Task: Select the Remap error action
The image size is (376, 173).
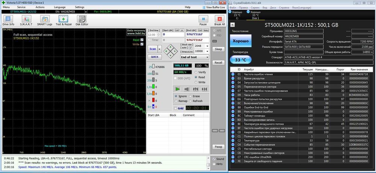Action: pos(176,101)
